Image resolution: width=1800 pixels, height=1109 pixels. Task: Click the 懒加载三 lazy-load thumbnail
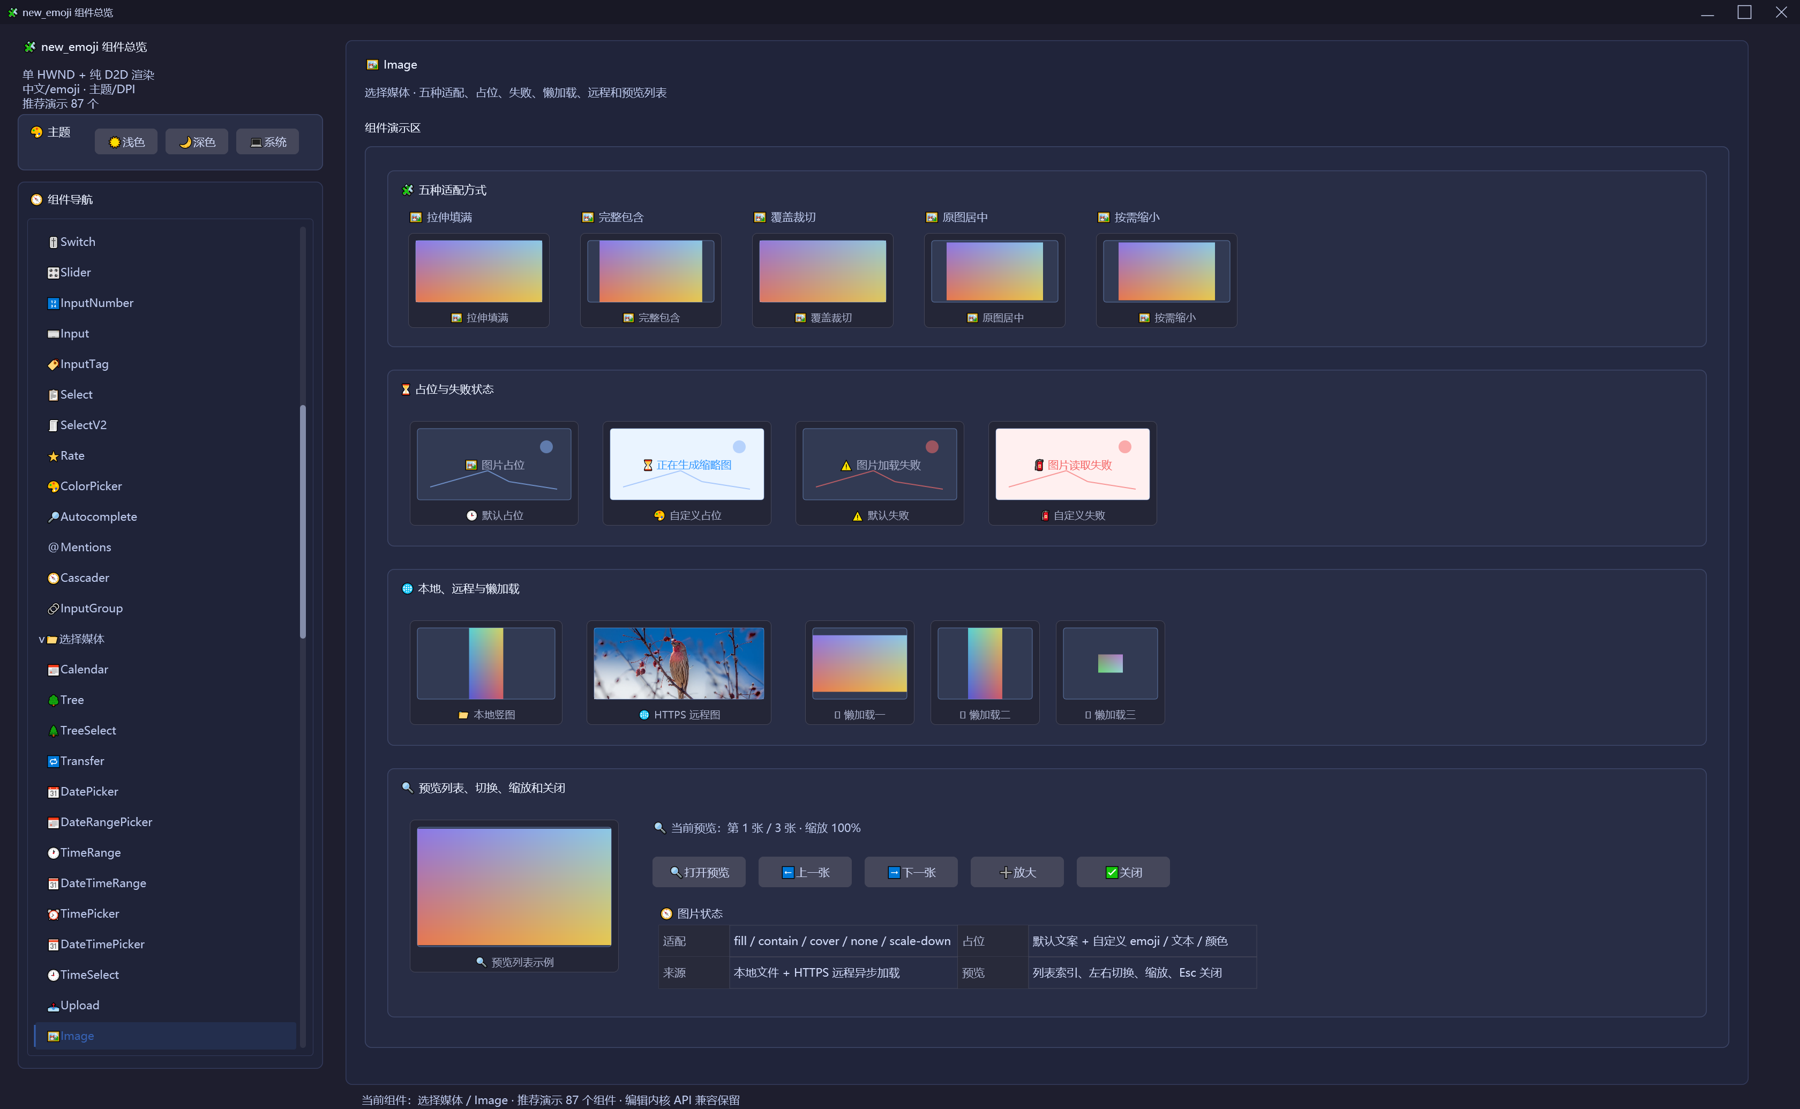tap(1111, 663)
